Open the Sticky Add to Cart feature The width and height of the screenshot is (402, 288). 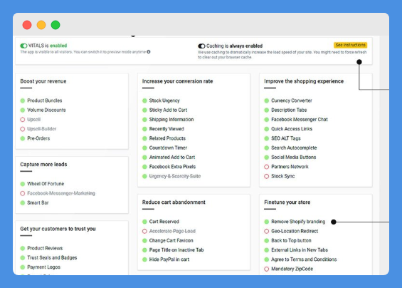[168, 110]
